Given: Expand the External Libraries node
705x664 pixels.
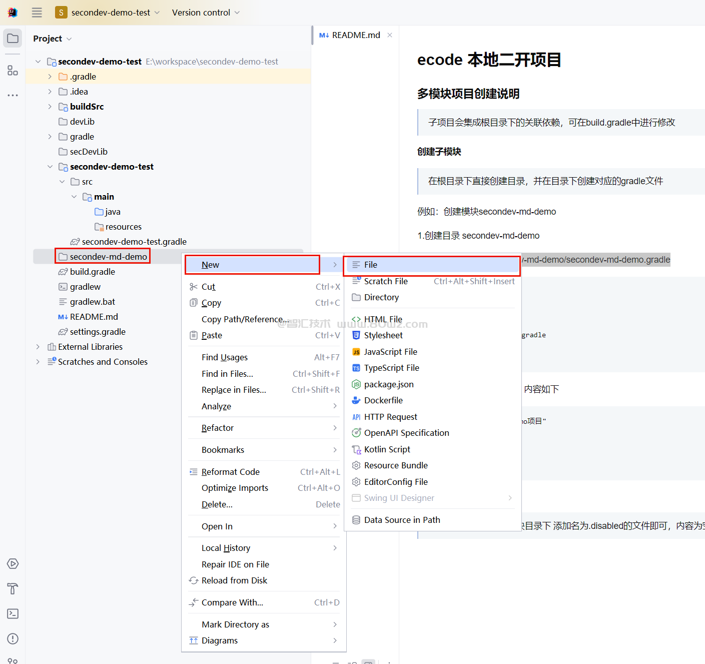Looking at the screenshot, I should [38, 347].
